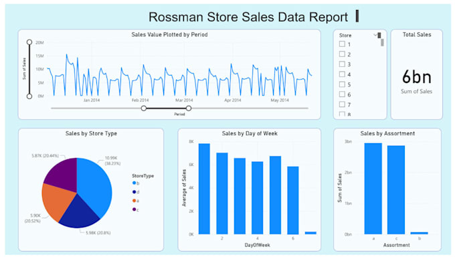Select Store 5 in the slicer
The height and width of the screenshot is (259, 455).
coord(342,84)
